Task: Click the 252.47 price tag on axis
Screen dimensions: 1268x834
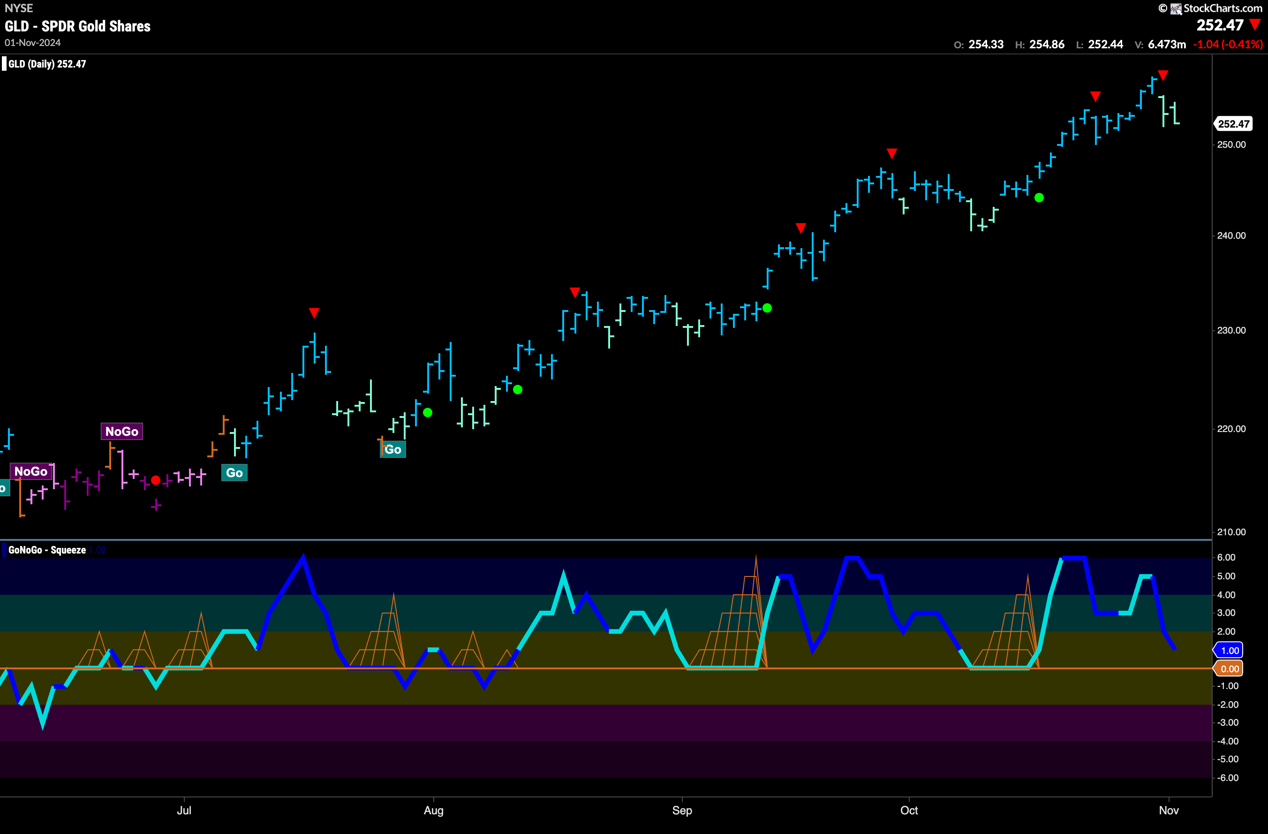Action: point(1233,124)
